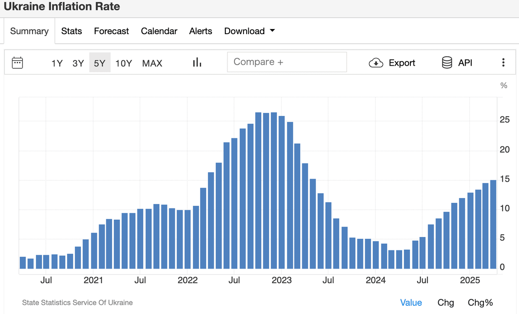Open the Stats tab

click(71, 31)
